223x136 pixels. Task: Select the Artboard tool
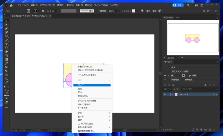[7, 75]
